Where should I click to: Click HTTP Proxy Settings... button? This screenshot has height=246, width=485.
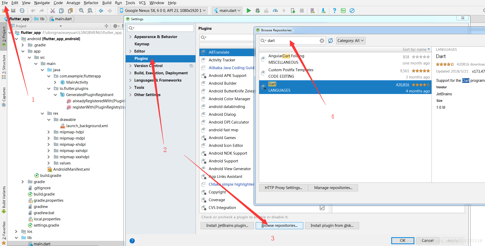pyautogui.click(x=284, y=188)
